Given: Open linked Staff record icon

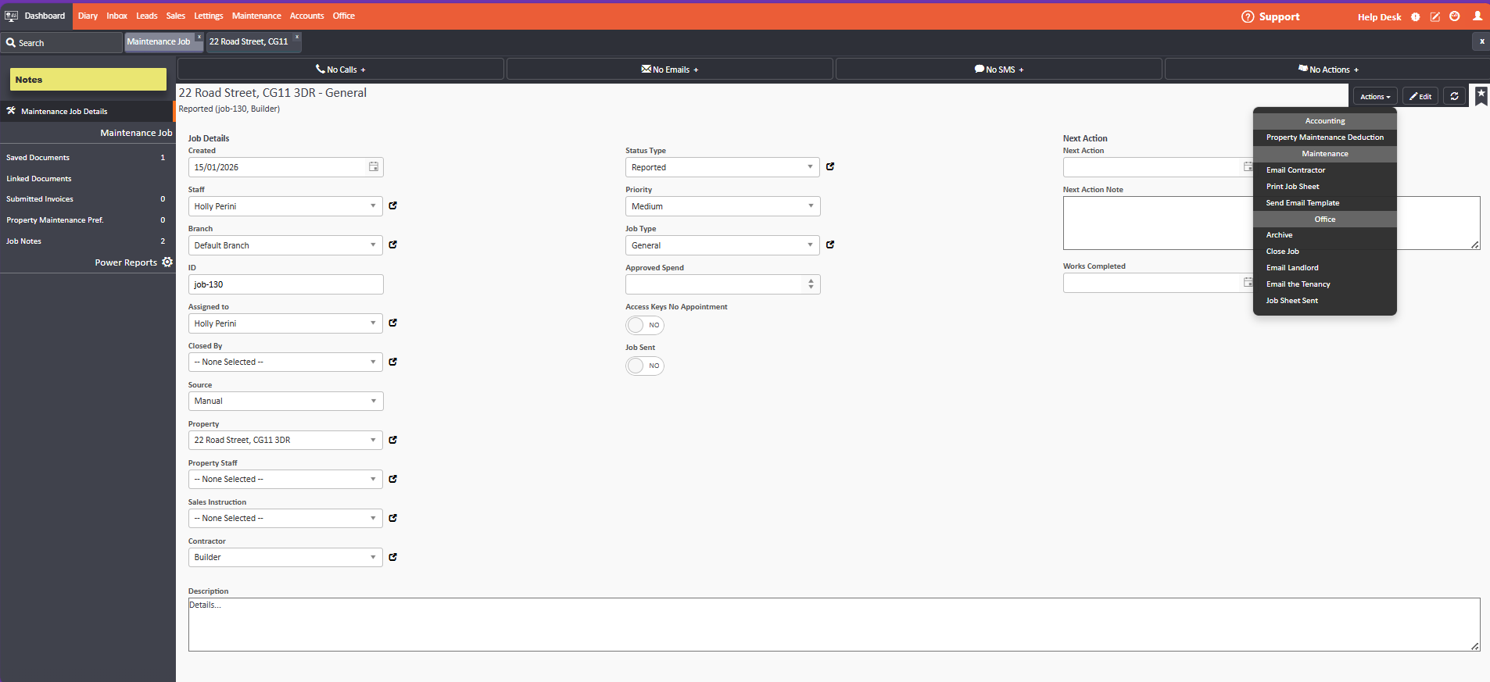Looking at the screenshot, I should (393, 205).
